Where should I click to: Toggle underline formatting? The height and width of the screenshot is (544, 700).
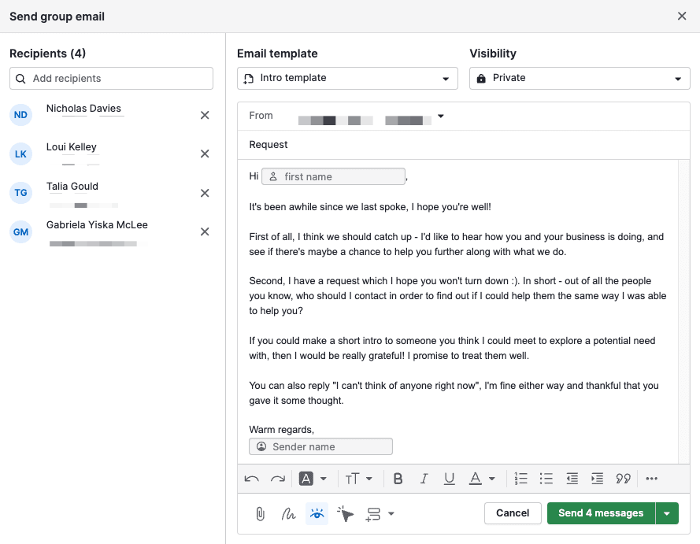tap(449, 478)
